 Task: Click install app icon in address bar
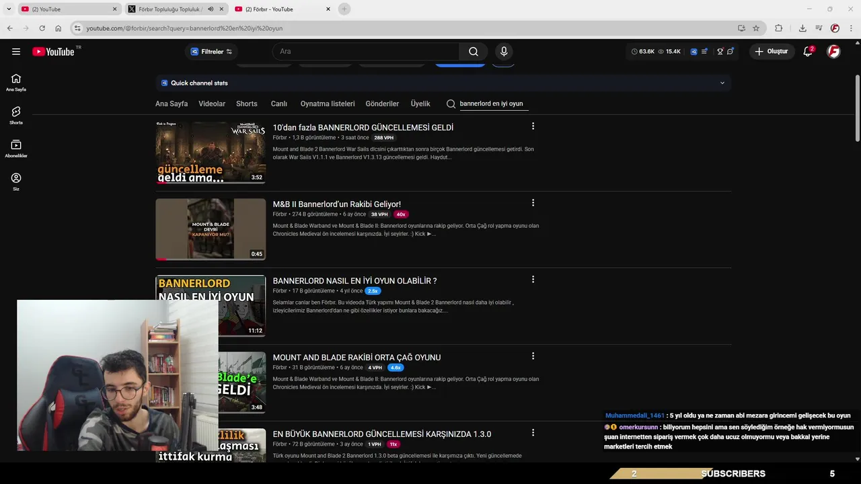(741, 28)
